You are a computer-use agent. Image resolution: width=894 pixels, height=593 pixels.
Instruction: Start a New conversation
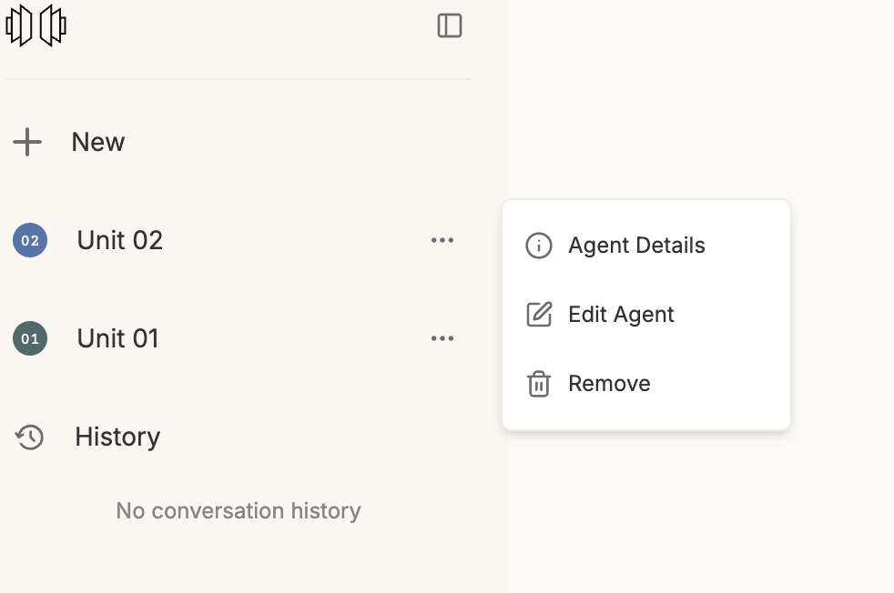point(98,142)
